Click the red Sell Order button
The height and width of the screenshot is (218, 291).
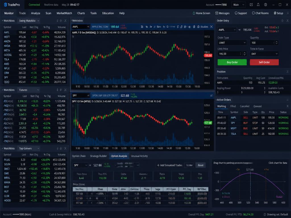pos(264,62)
